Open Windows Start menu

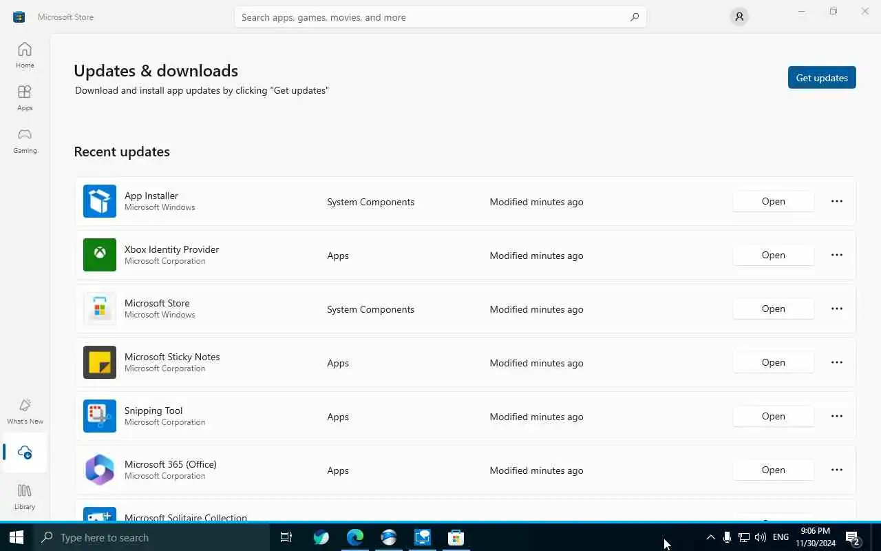[17, 537]
